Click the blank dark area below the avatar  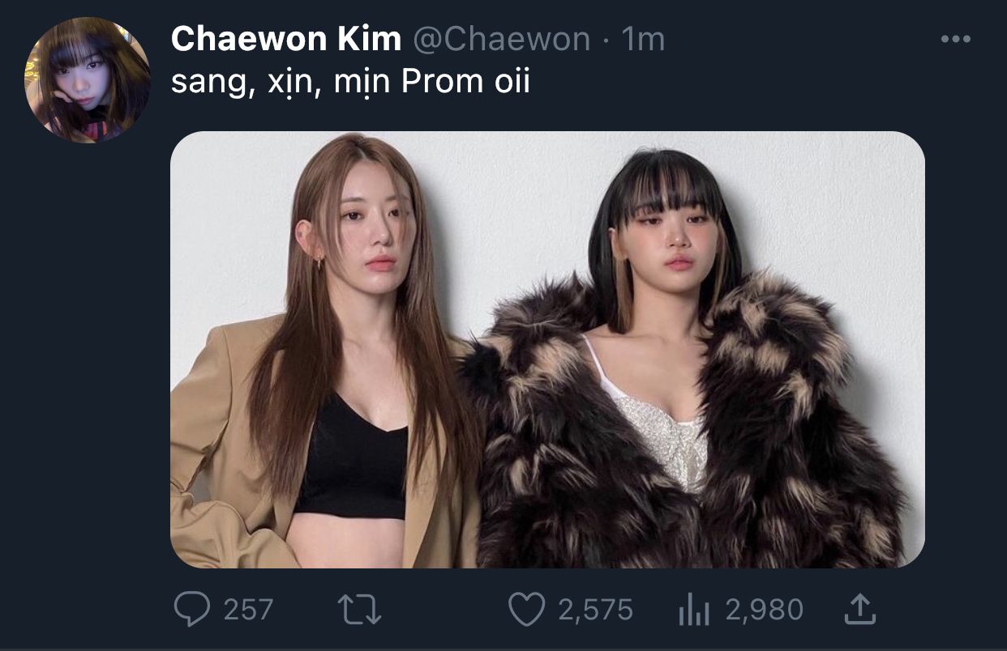click(88, 364)
